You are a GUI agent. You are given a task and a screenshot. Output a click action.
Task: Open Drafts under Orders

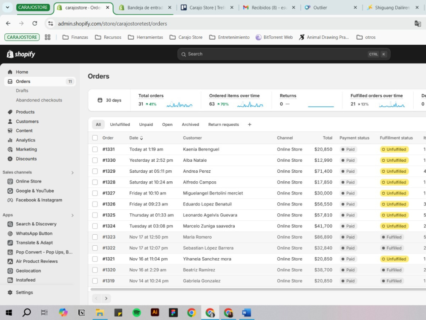tap(22, 90)
